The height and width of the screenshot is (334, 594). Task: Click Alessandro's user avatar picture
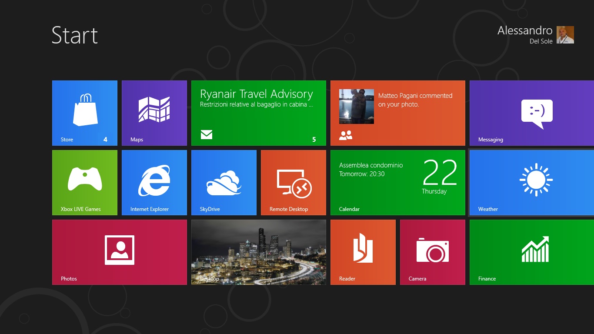(x=565, y=35)
